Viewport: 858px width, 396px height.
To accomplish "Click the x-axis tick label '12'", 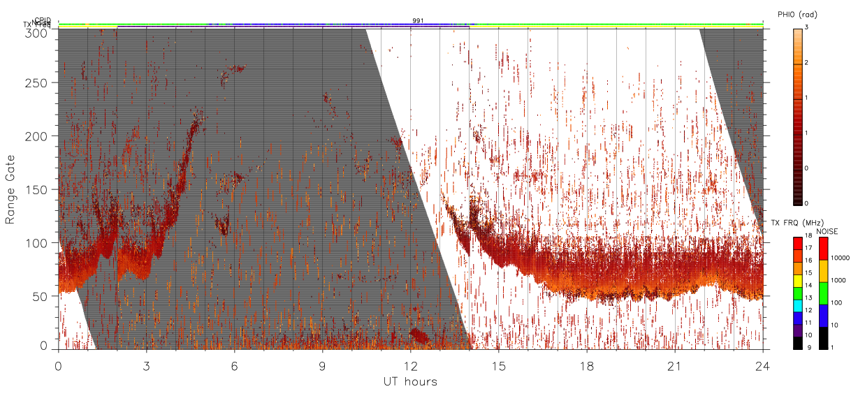I will (411, 366).
